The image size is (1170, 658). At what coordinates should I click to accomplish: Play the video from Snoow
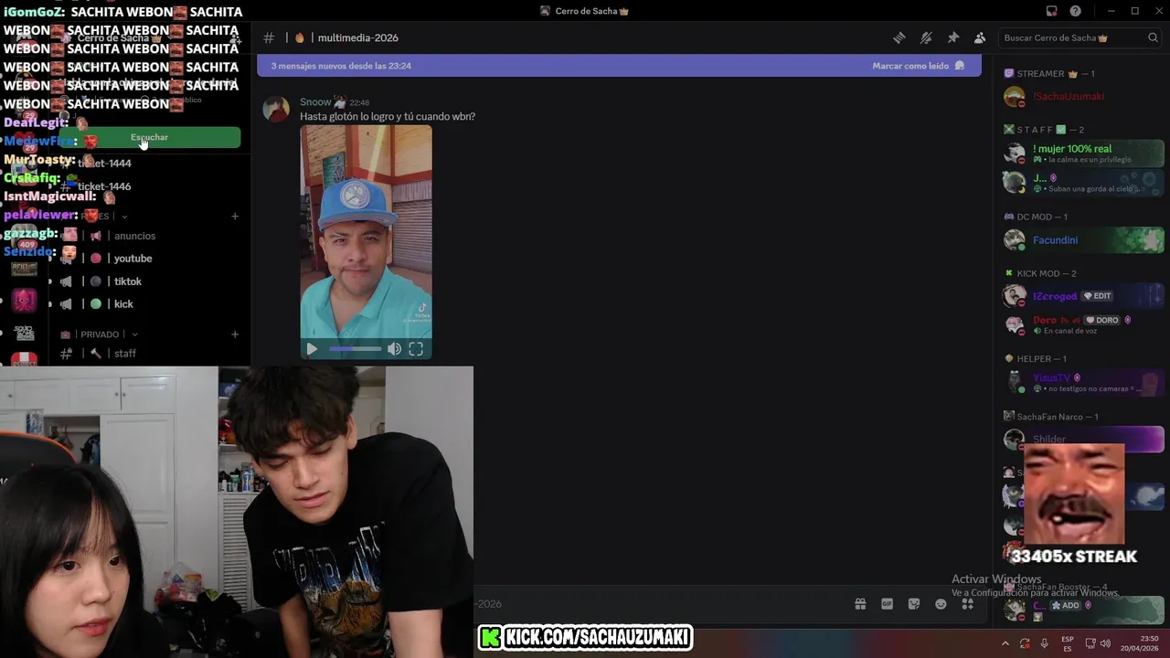(312, 349)
